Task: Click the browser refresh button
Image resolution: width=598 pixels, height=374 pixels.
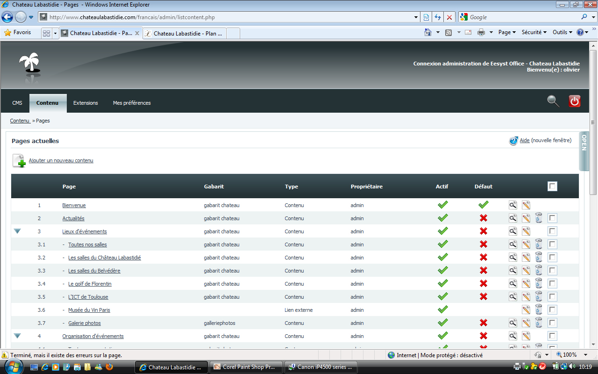Action: pyautogui.click(x=438, y=17)
